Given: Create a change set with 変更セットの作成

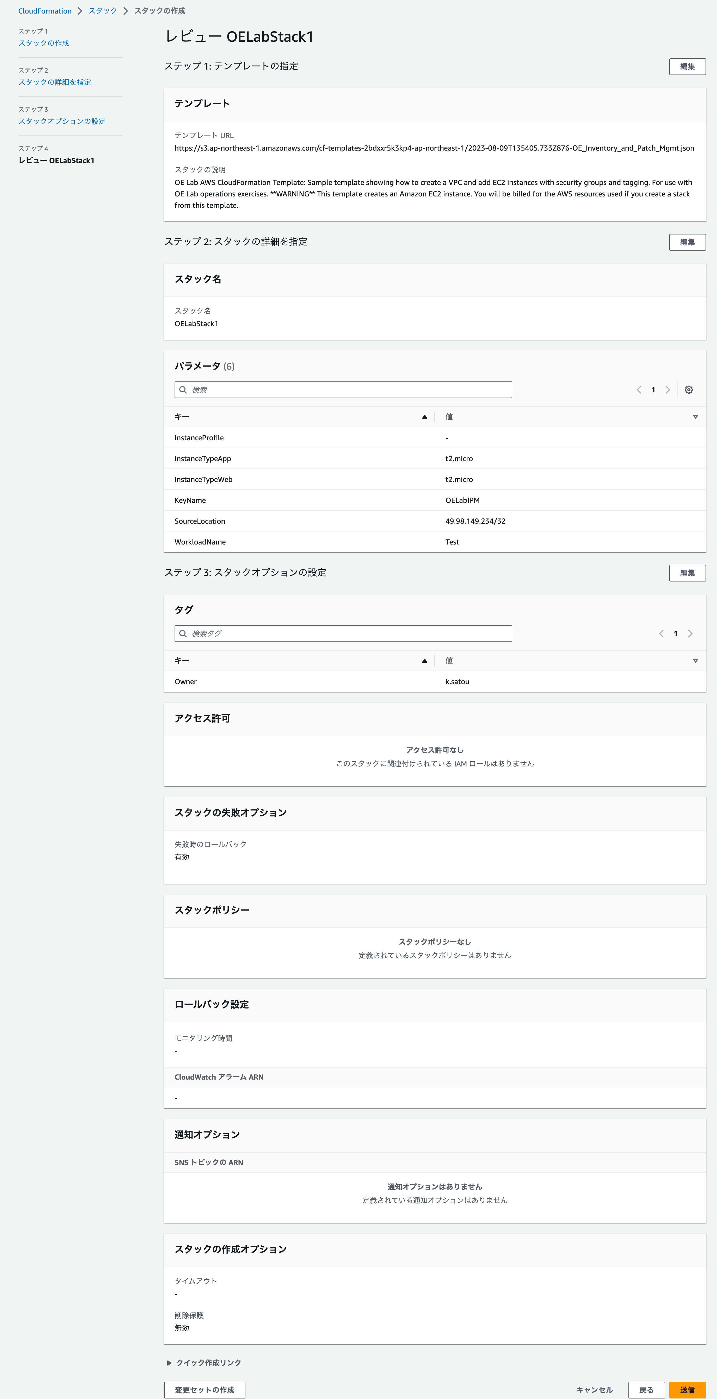Looking at the screenshot, I should tap(205, 1390).
